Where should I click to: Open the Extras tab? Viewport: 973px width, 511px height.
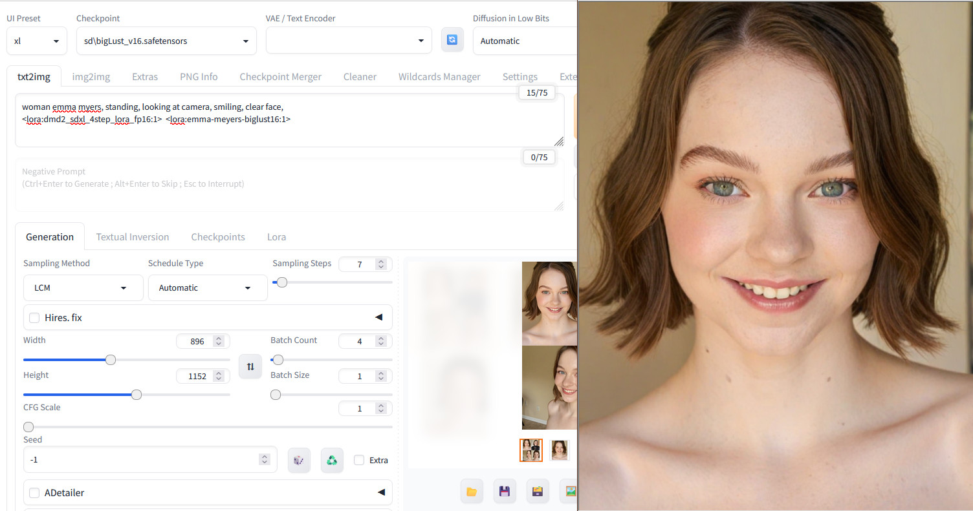pyautogui.click(x=145, y=77)
